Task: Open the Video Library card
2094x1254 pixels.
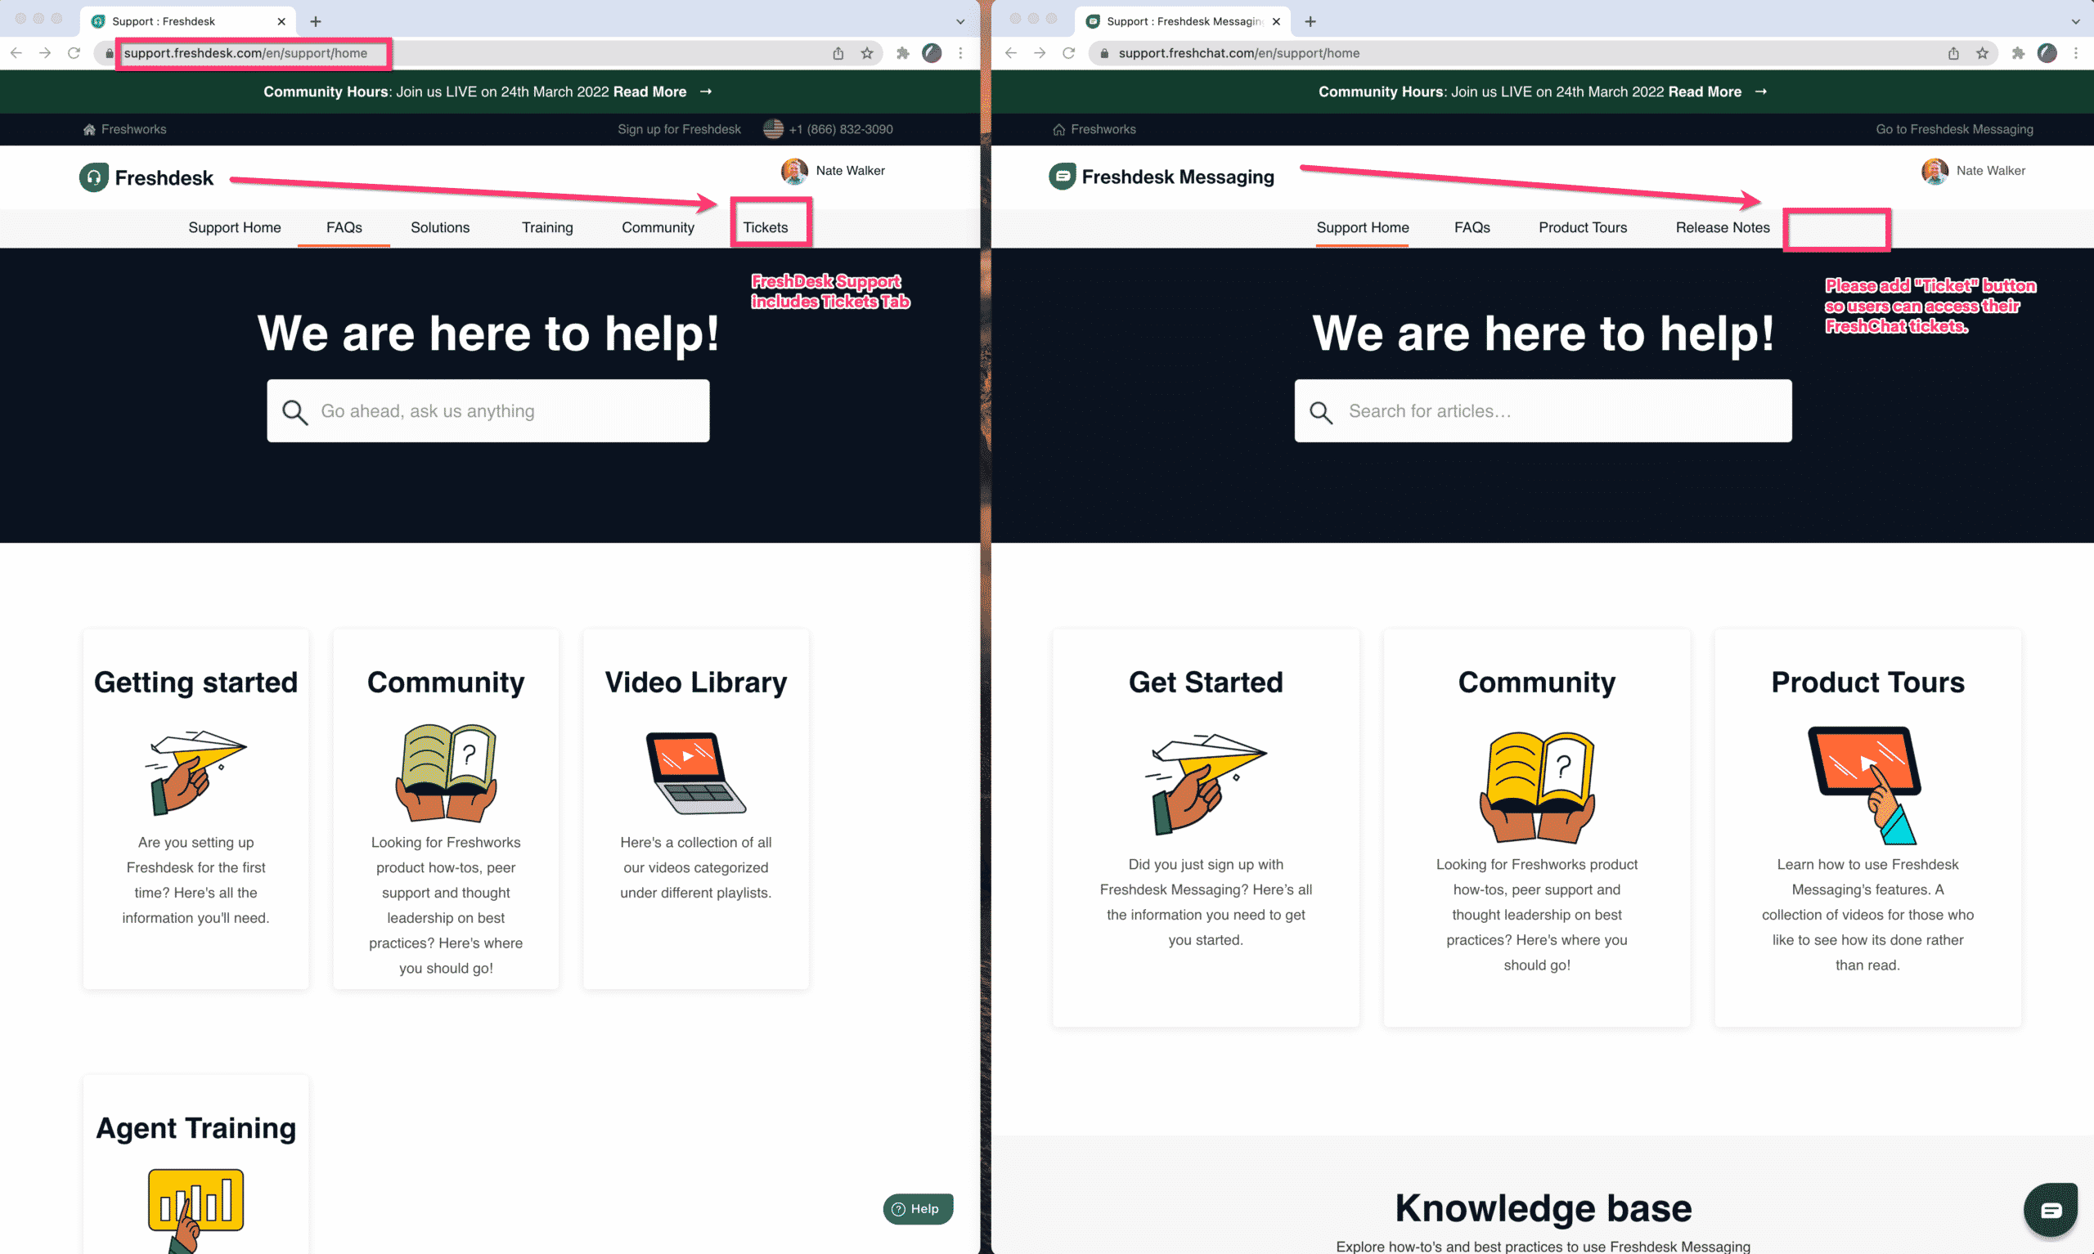Action: (696, 808)
